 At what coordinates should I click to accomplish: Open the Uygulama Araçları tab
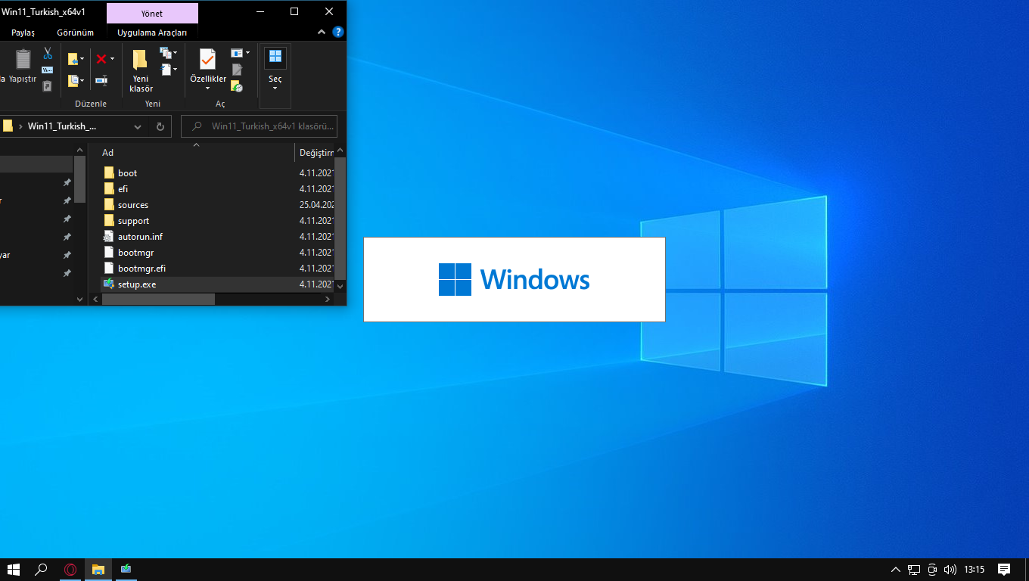152,33
